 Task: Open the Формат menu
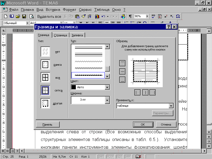(69, 10)
